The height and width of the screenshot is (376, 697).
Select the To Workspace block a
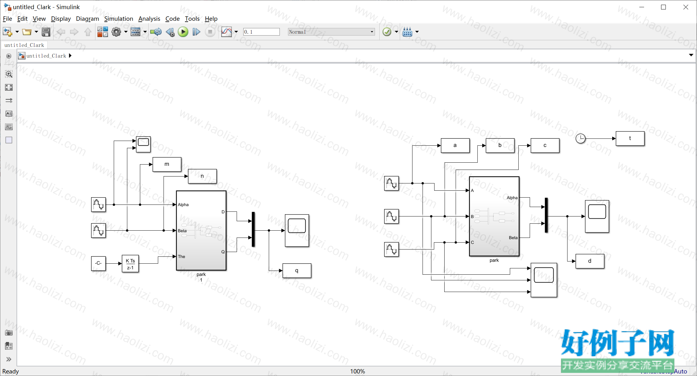point(455,145)
